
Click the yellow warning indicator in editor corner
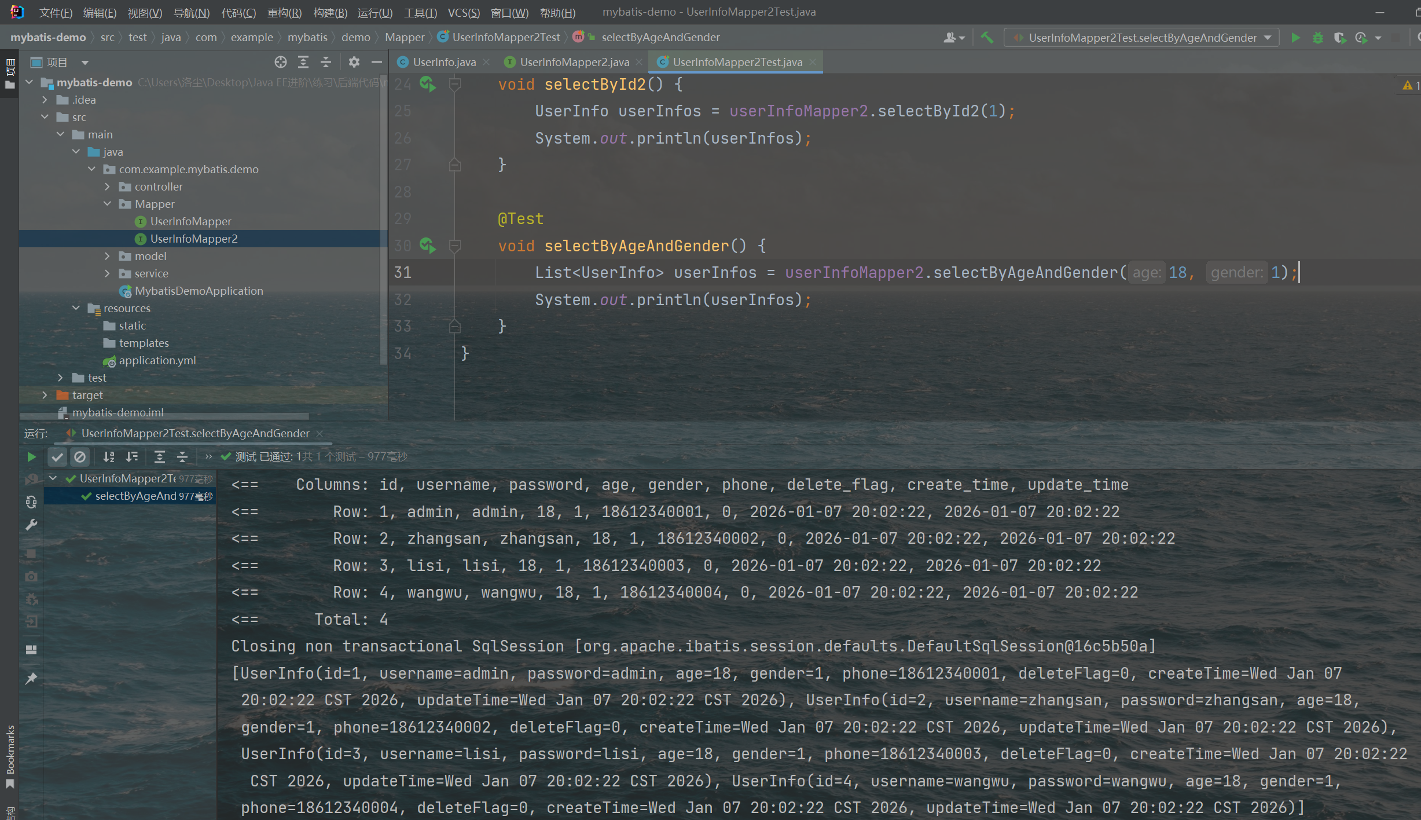(1409, 86)
